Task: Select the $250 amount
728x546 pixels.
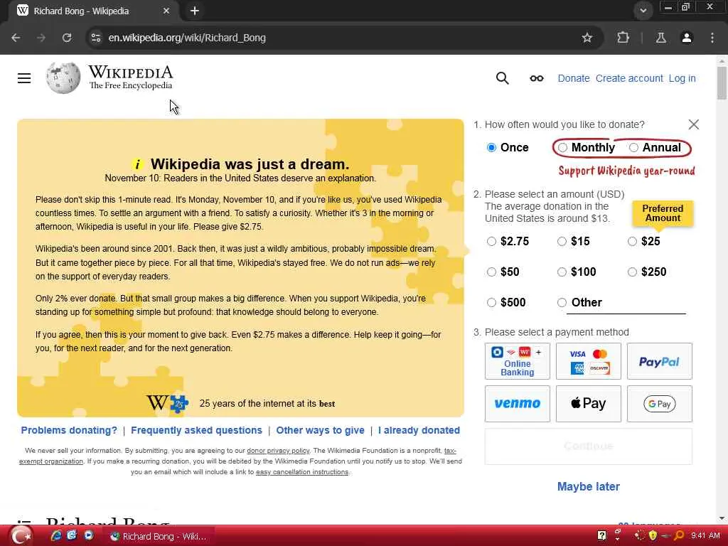Action: (x=632, y=272)
